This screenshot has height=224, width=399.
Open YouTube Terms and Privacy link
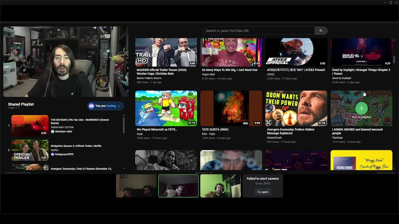(18, 173)
